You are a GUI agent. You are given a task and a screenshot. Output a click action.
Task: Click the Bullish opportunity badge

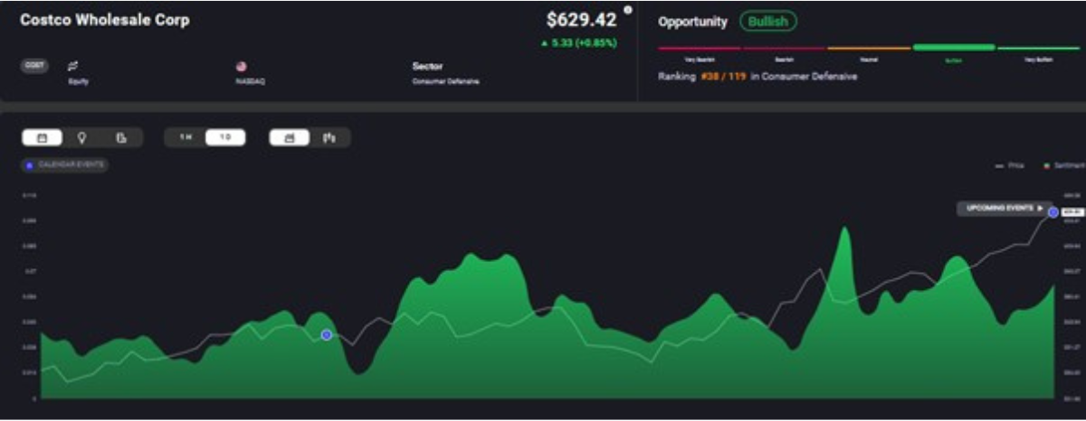(767, 21)
